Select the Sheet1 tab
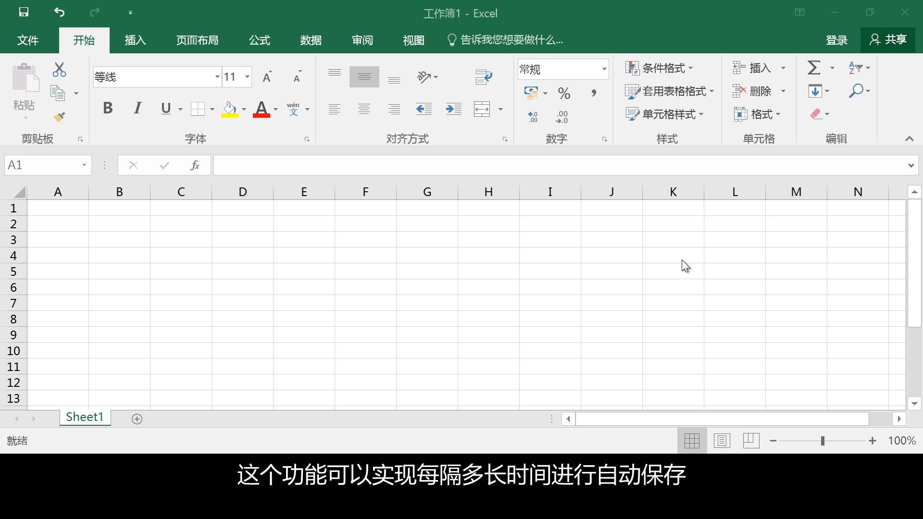Screen dimensions: 923x519 coord(85,417)
